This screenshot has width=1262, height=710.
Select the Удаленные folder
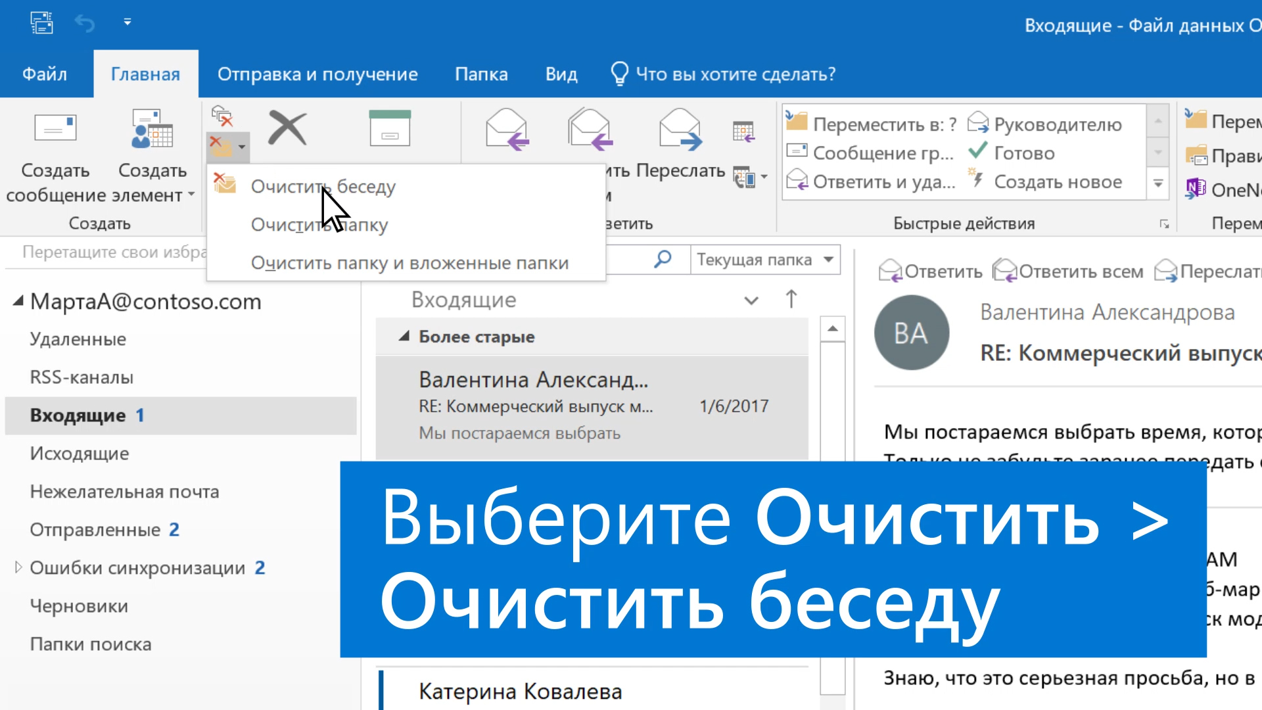[x=78, y=339]
